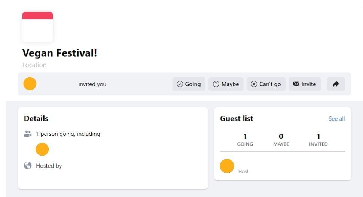
Task: Respond Maybe to the event
Action: click(226, 84)
